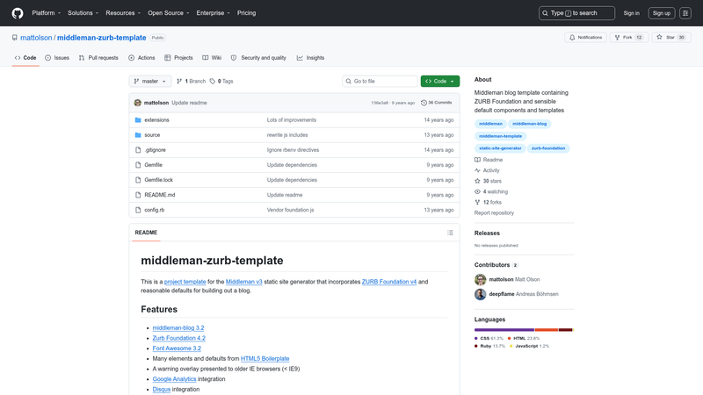The width and height of the screenshot is (703, 395).
Task: Open the GitHub home logo
Action: pos(18,13)
